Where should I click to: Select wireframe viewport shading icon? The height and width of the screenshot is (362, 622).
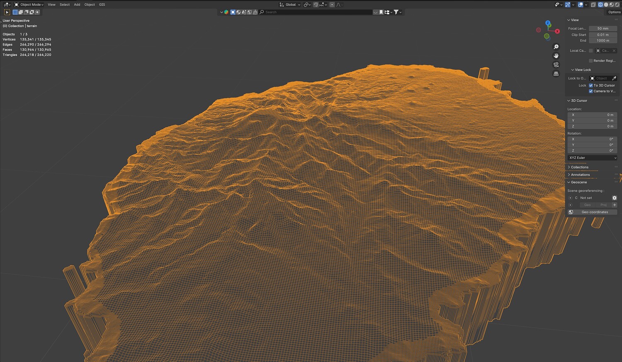[x=600, y=5]
